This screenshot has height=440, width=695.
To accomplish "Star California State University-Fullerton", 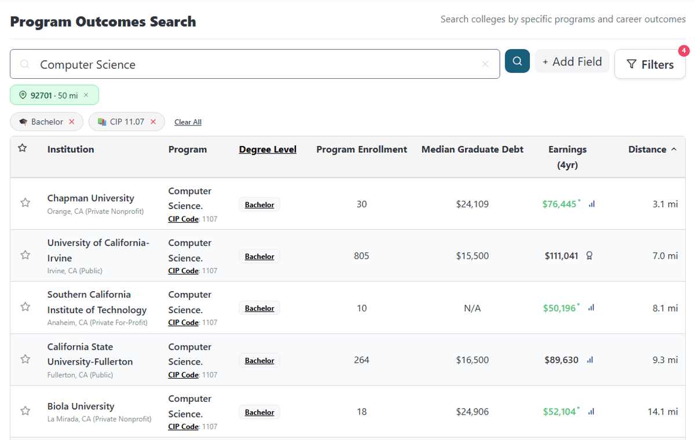I will 25,359.
